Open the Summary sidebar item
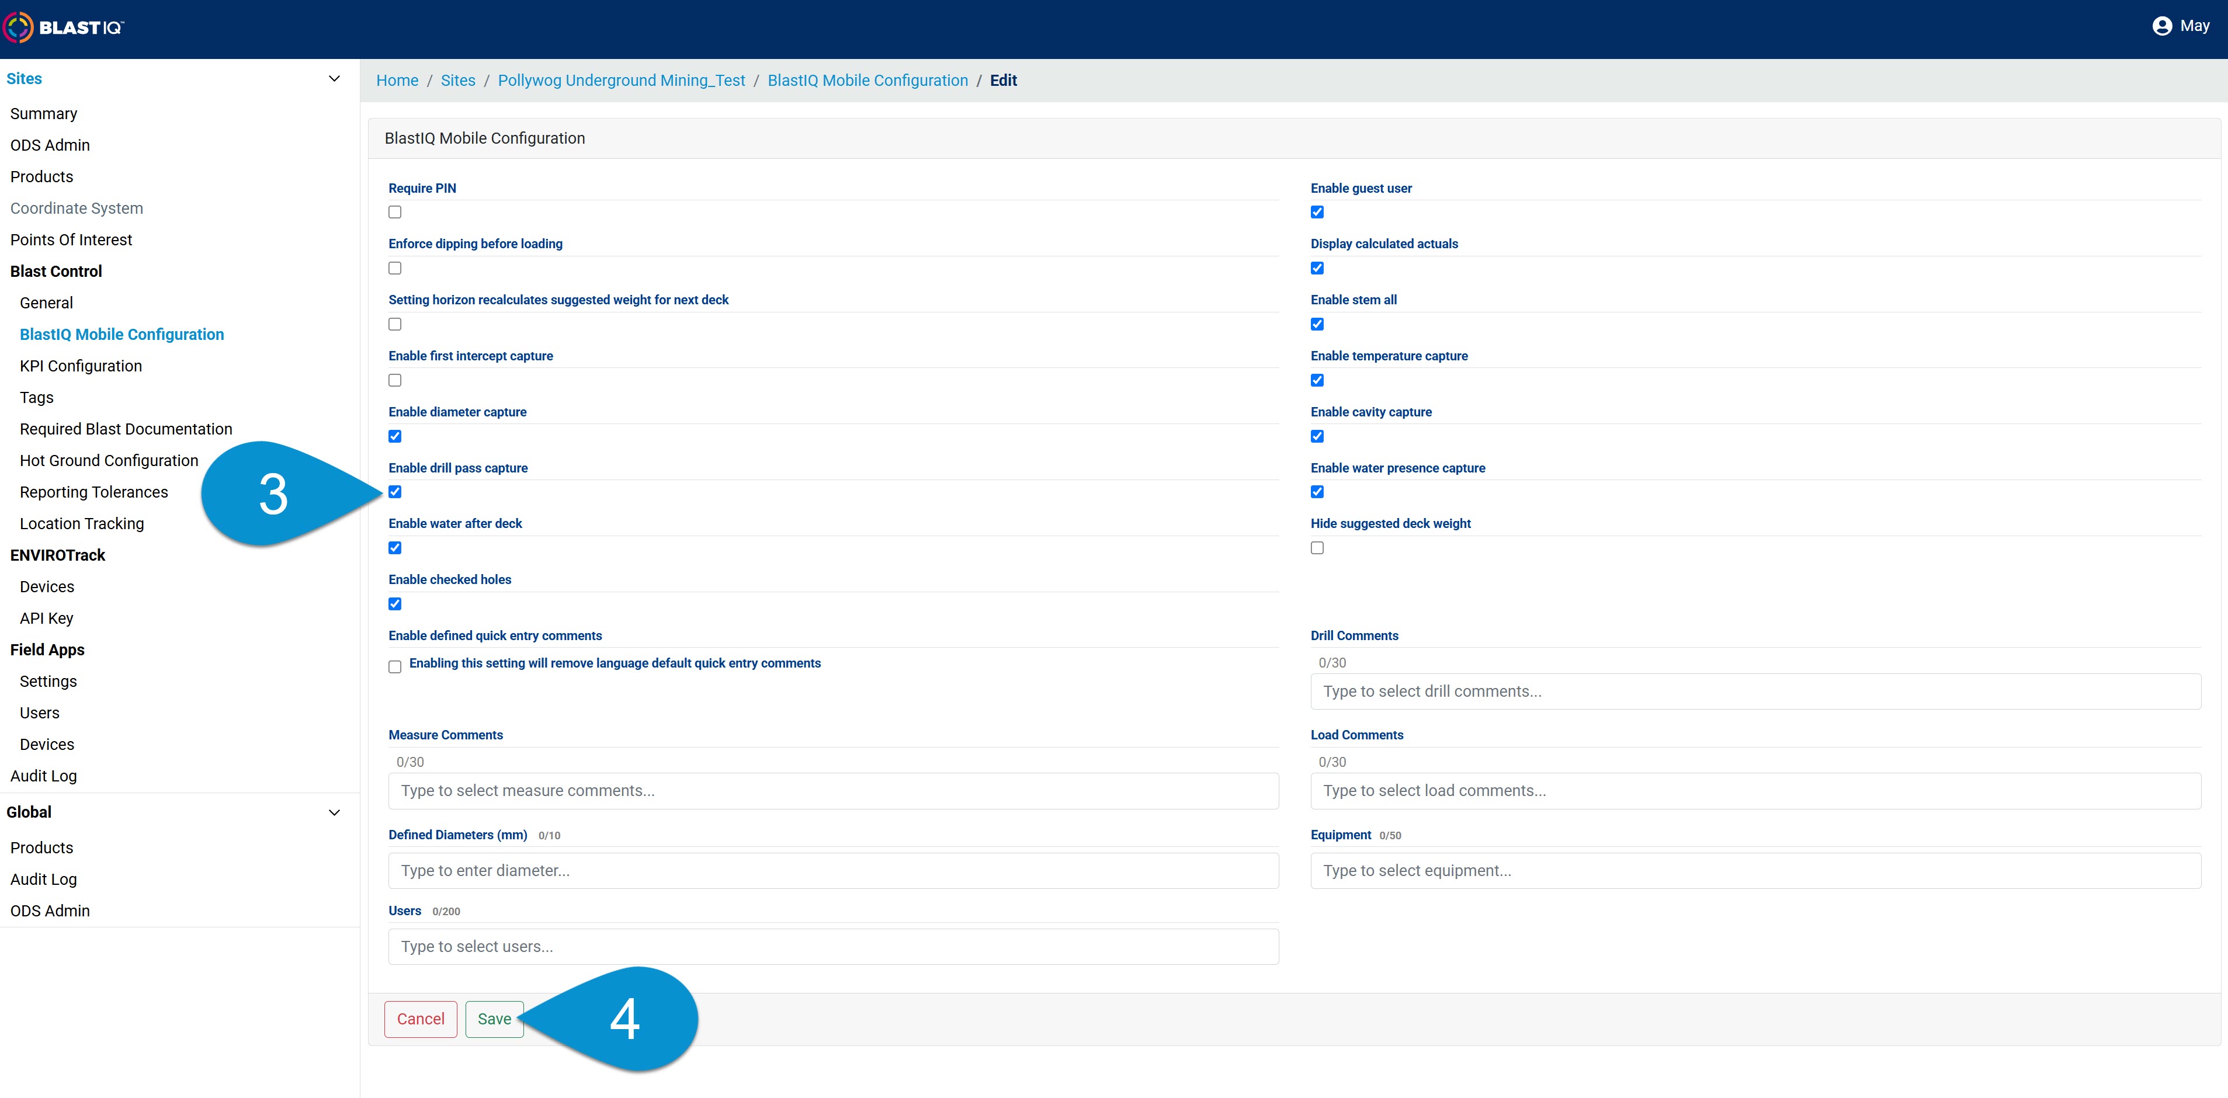The height and width of the screenshot is (1098, 2228). [44, 113]
